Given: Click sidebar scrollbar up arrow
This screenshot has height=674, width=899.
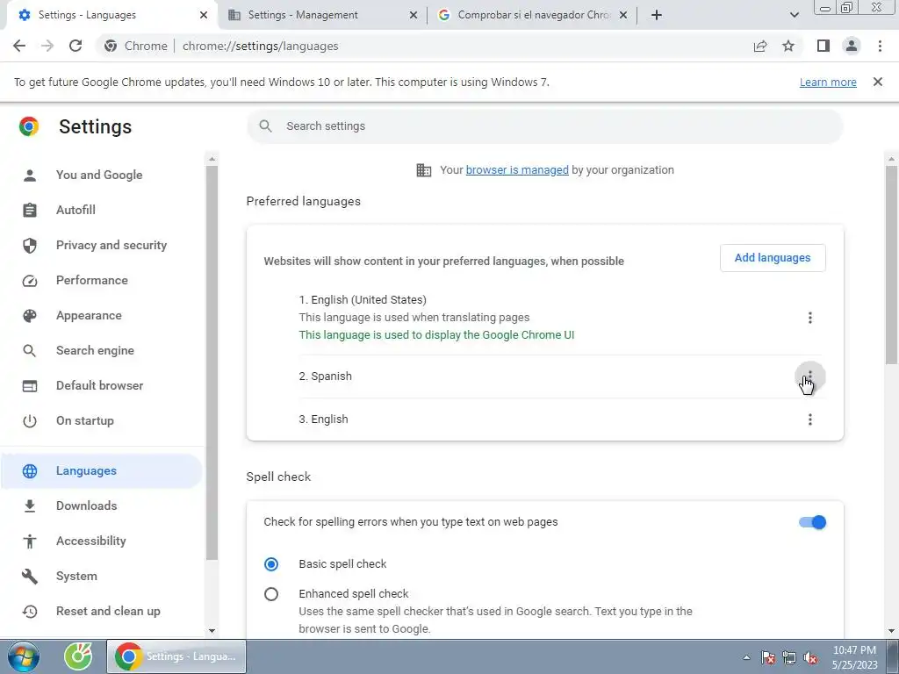Looking at the screenshot, I should (212, 159).
